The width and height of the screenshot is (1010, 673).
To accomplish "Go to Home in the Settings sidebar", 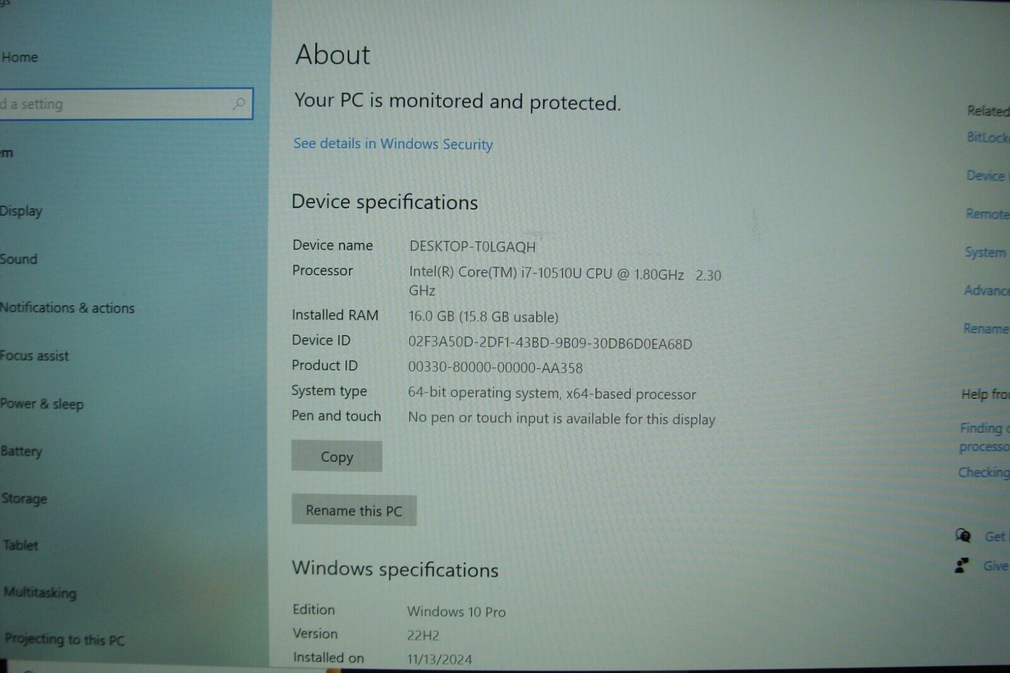I will click(x=20, y=57).
